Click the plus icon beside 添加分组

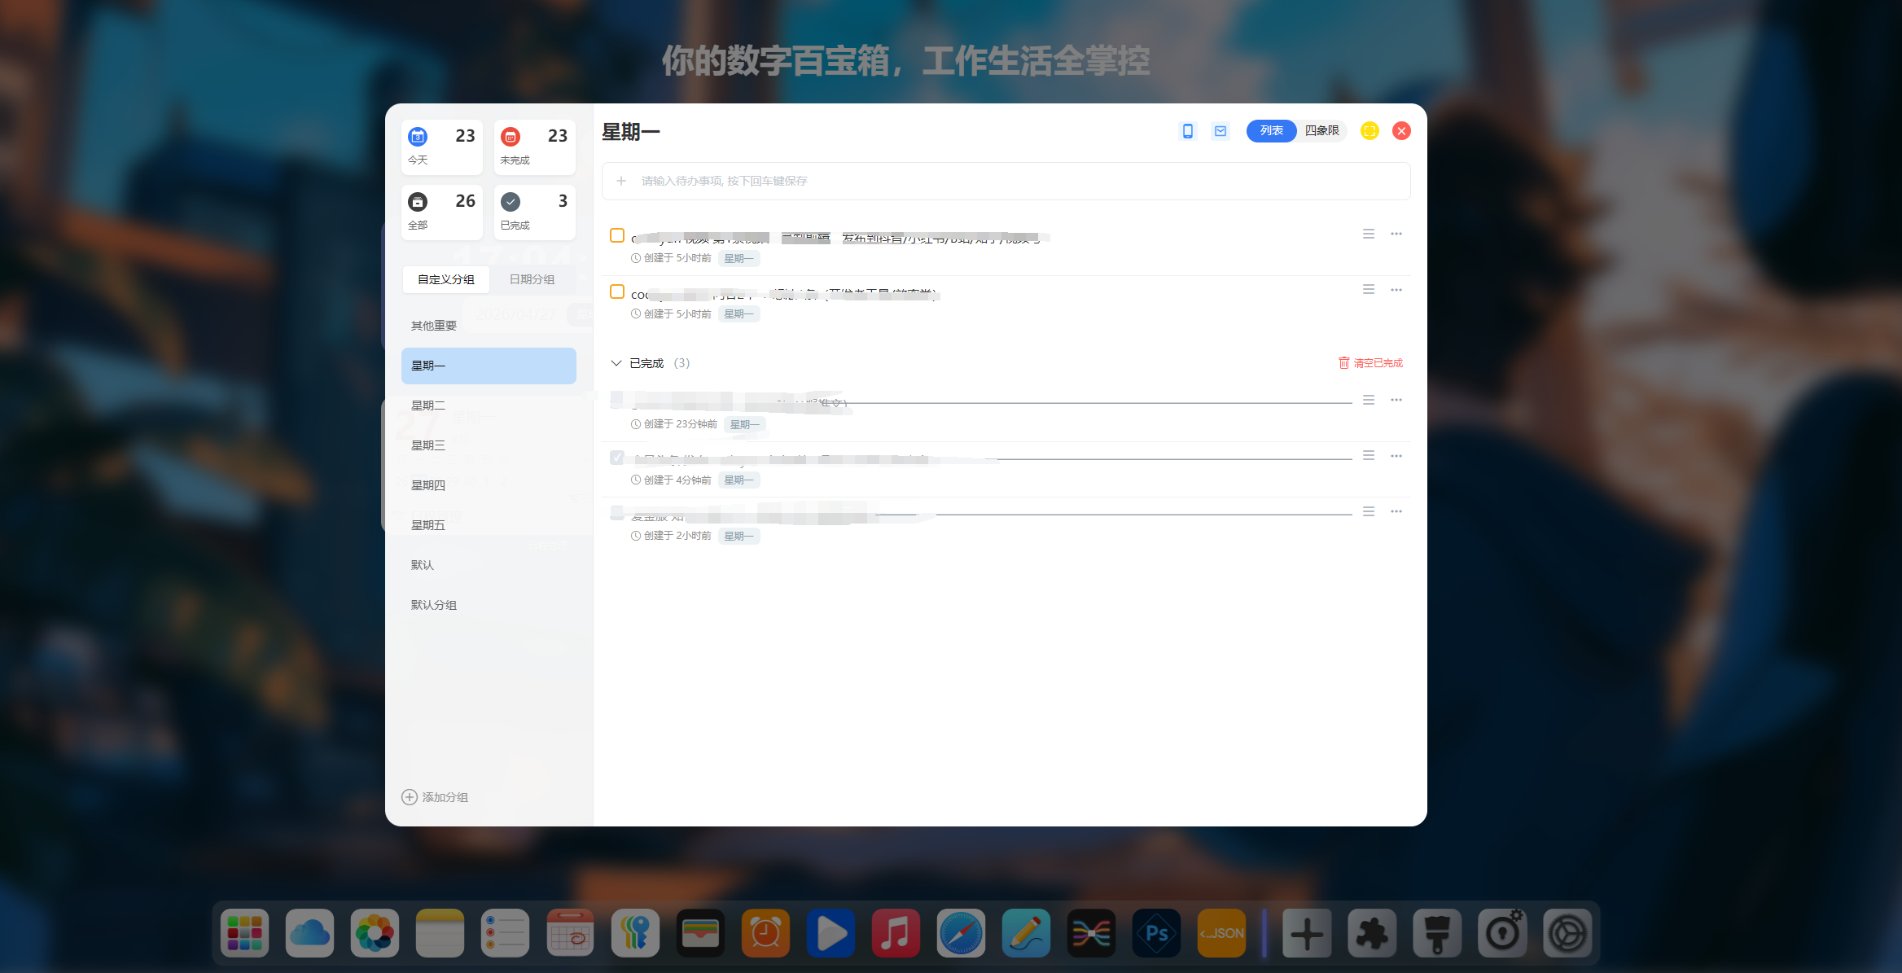click(x=410, y=797)
